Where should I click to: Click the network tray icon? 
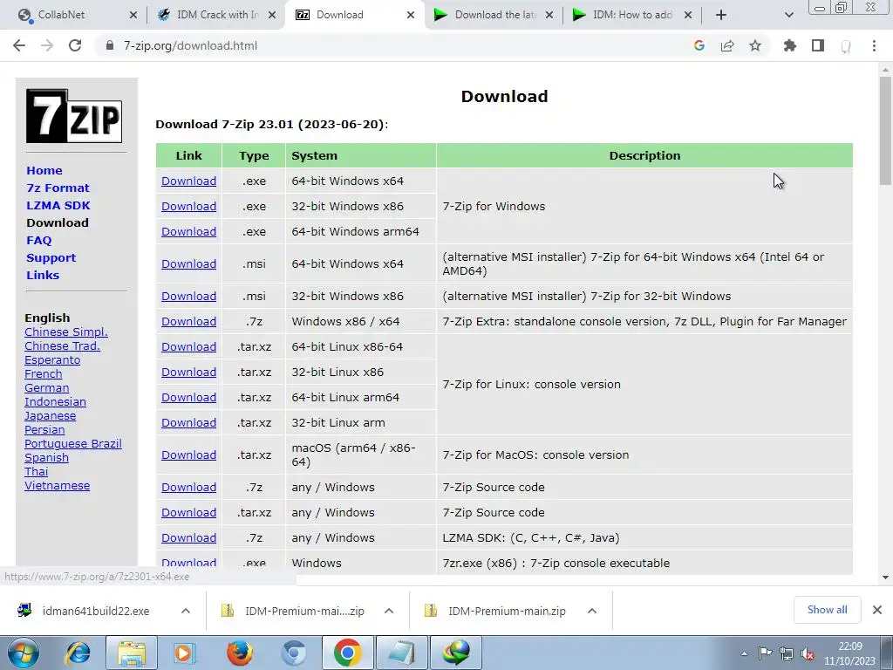click(787, 653)
